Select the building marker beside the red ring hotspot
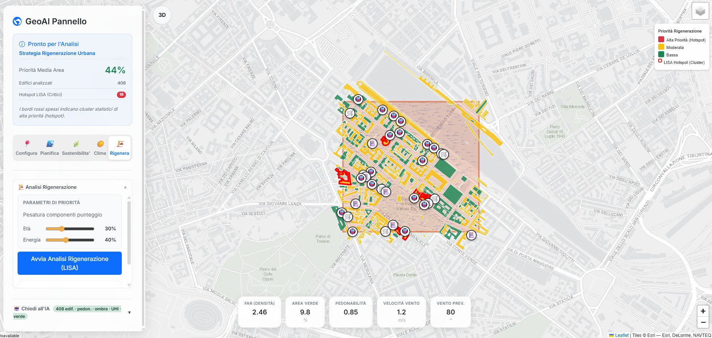 click(372, 143)
